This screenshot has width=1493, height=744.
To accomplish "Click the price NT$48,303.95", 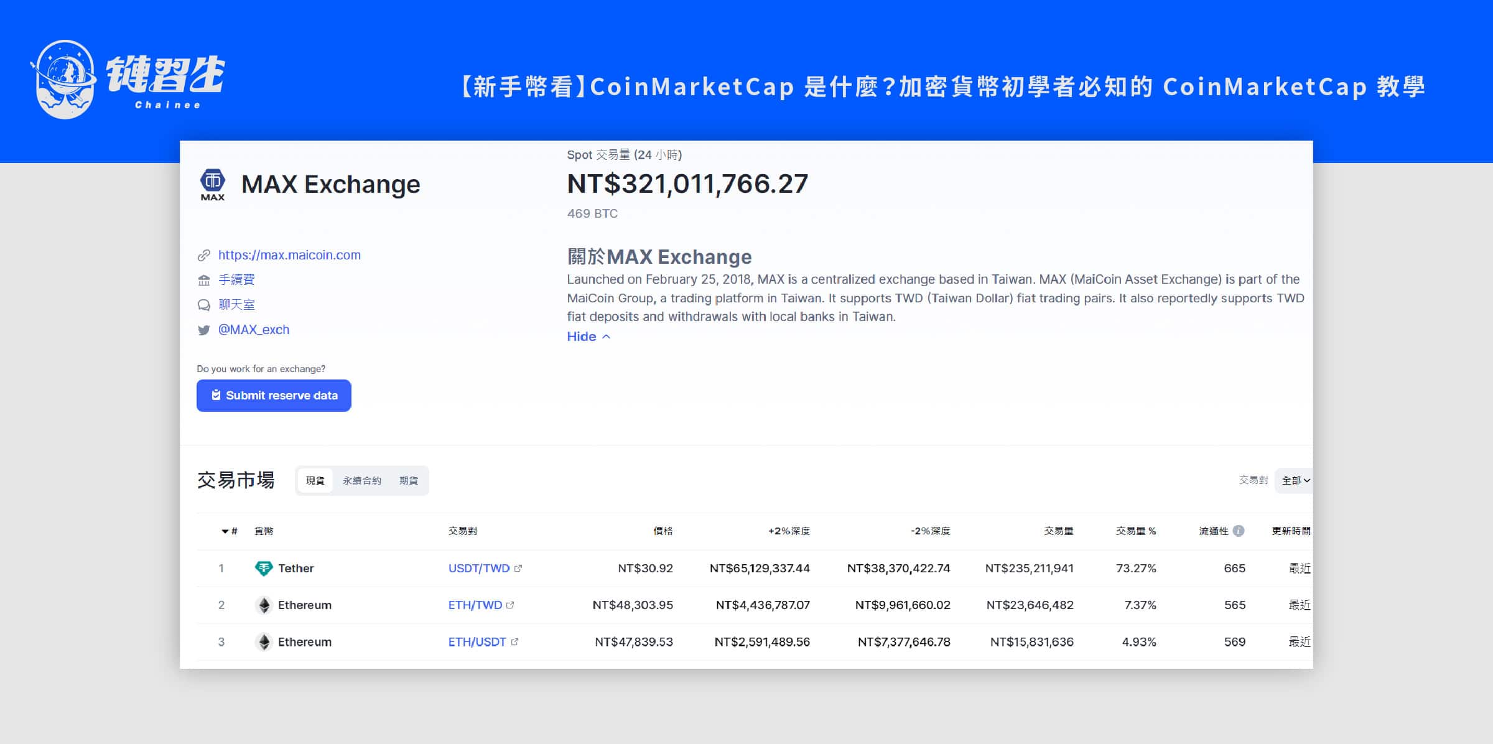I will coord(633,605).
